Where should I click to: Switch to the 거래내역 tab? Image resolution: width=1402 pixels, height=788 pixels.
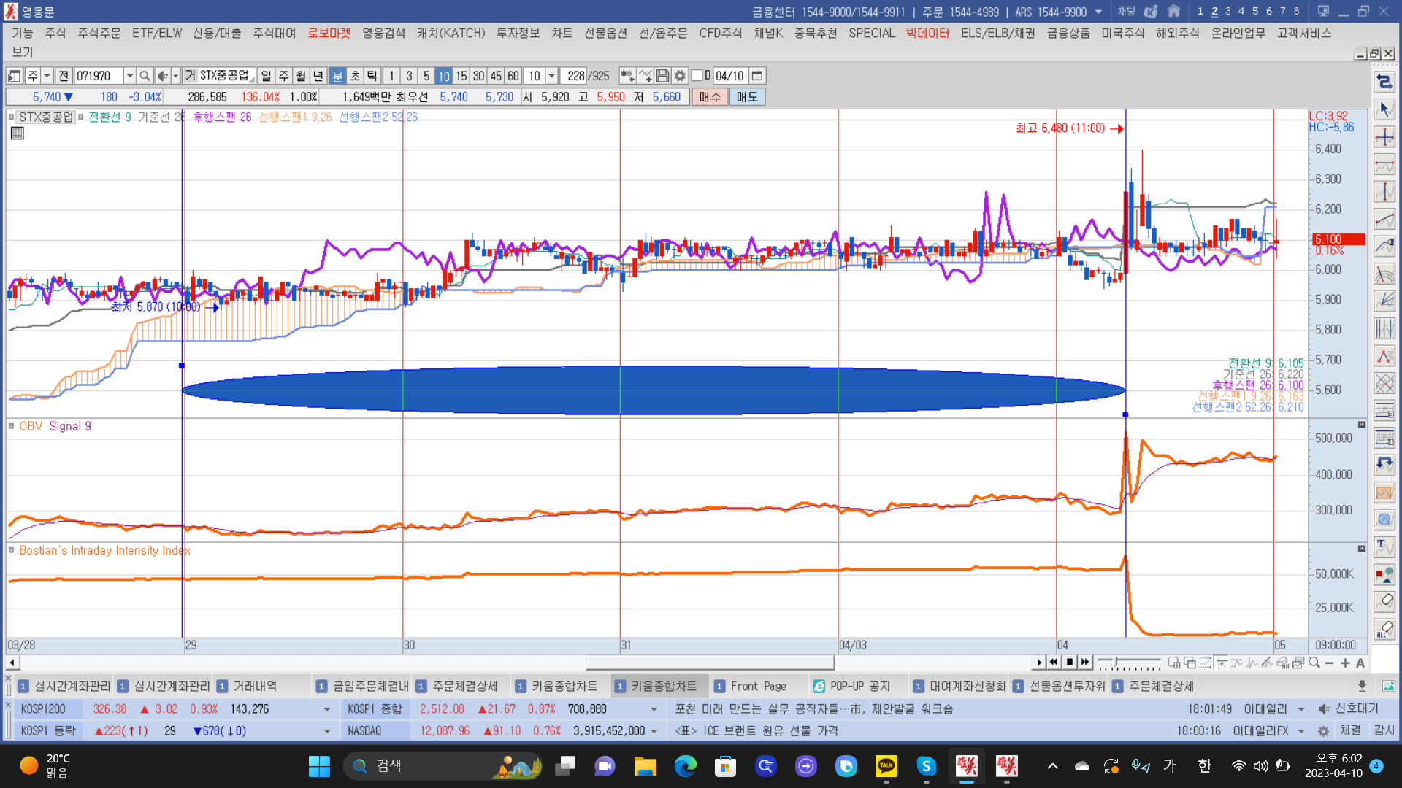click(x=254, y=686)
